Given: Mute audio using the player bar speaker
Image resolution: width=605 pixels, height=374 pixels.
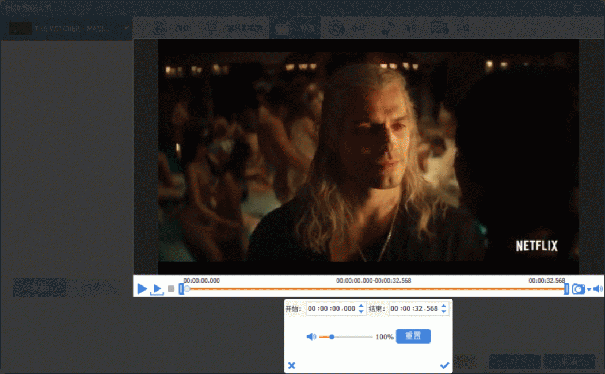Looking at the screenshot, I should coord(598,289).
